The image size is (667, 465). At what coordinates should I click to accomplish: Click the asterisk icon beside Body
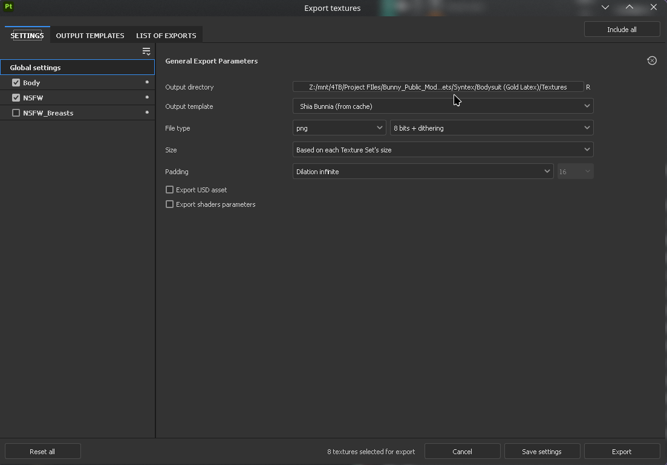[147, 83]
